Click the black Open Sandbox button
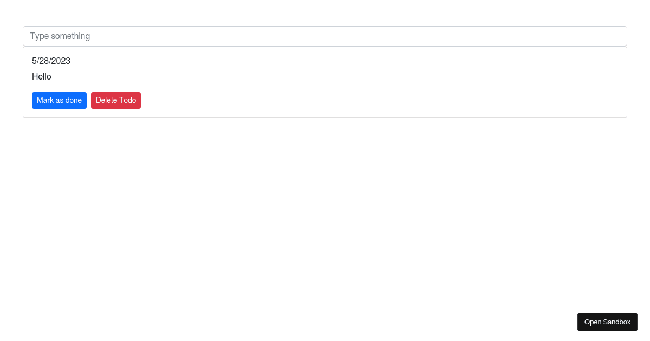Image resolution: width=650 pixels, height=341 pixels. [607, 322]
